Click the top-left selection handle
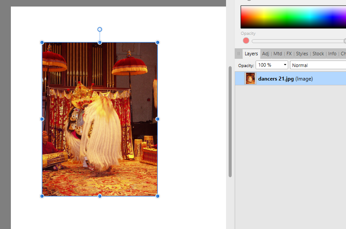 tap(42, 42)
